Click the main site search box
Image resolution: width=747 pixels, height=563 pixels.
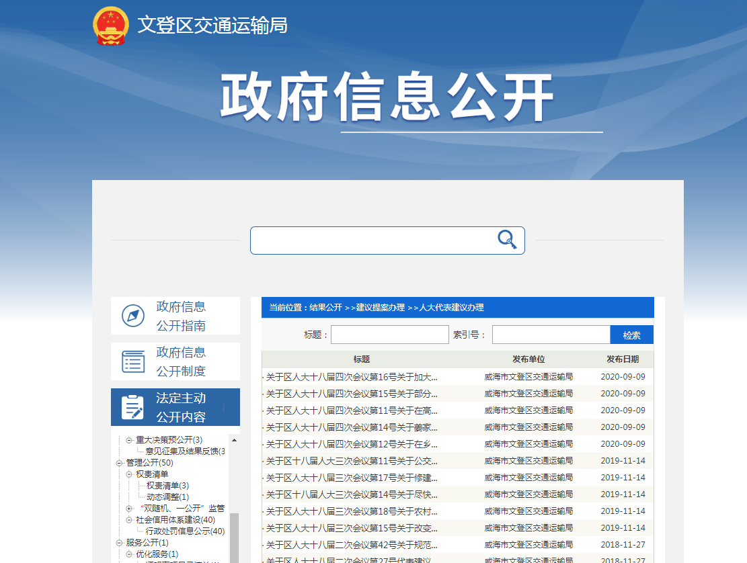pyautogui.click(x=373, y=241)
